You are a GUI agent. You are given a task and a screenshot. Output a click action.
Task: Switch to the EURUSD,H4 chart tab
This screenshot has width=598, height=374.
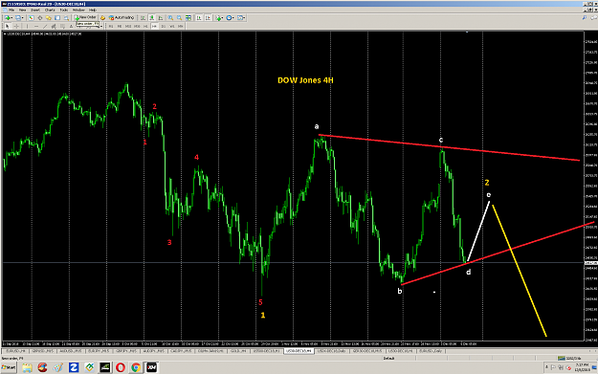[x=15, y=351]
